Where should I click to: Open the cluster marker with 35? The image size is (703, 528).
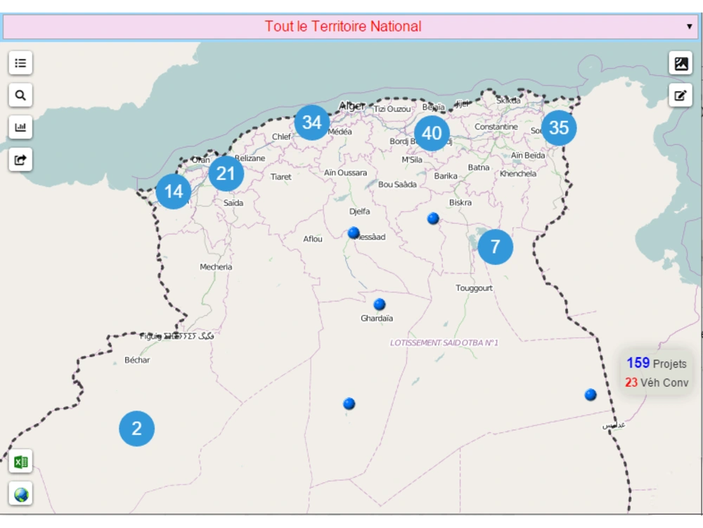[x=559, y=128]
